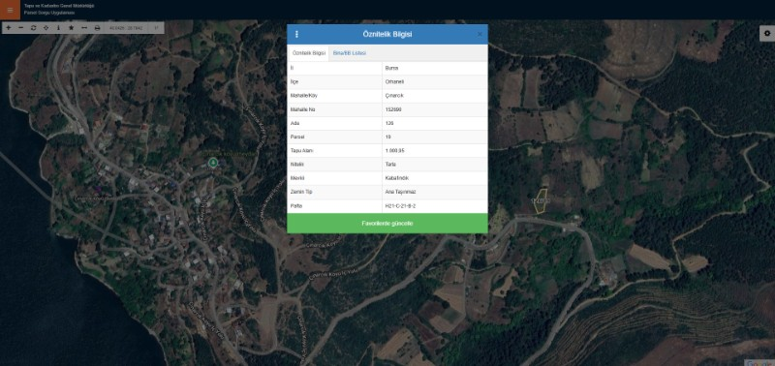Select the info query tool
Screen dimensions: 775x366
58,28
